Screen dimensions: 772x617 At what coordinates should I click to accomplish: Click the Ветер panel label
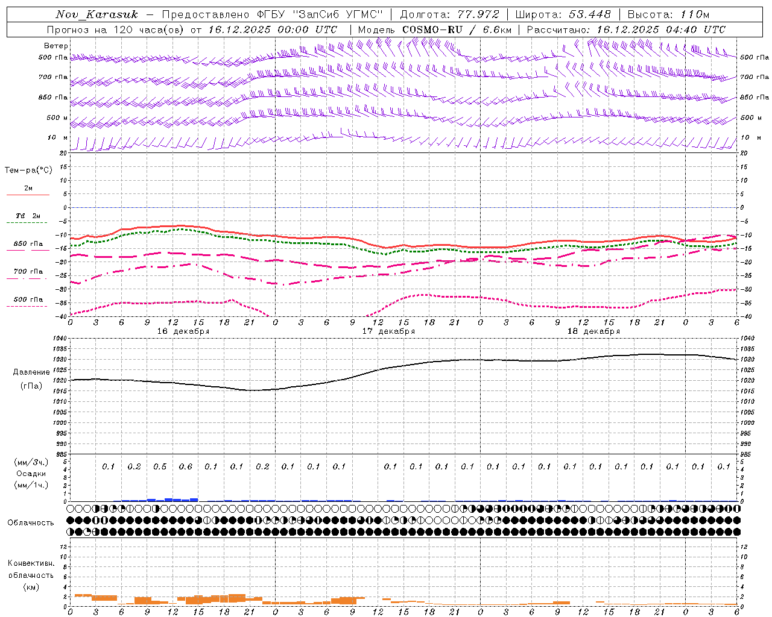coord(56,46)
